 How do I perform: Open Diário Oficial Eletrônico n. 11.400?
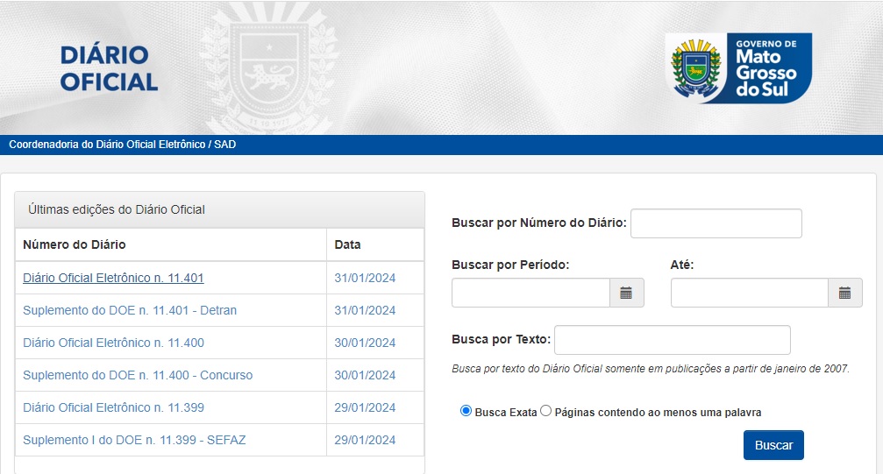(113, 343)
